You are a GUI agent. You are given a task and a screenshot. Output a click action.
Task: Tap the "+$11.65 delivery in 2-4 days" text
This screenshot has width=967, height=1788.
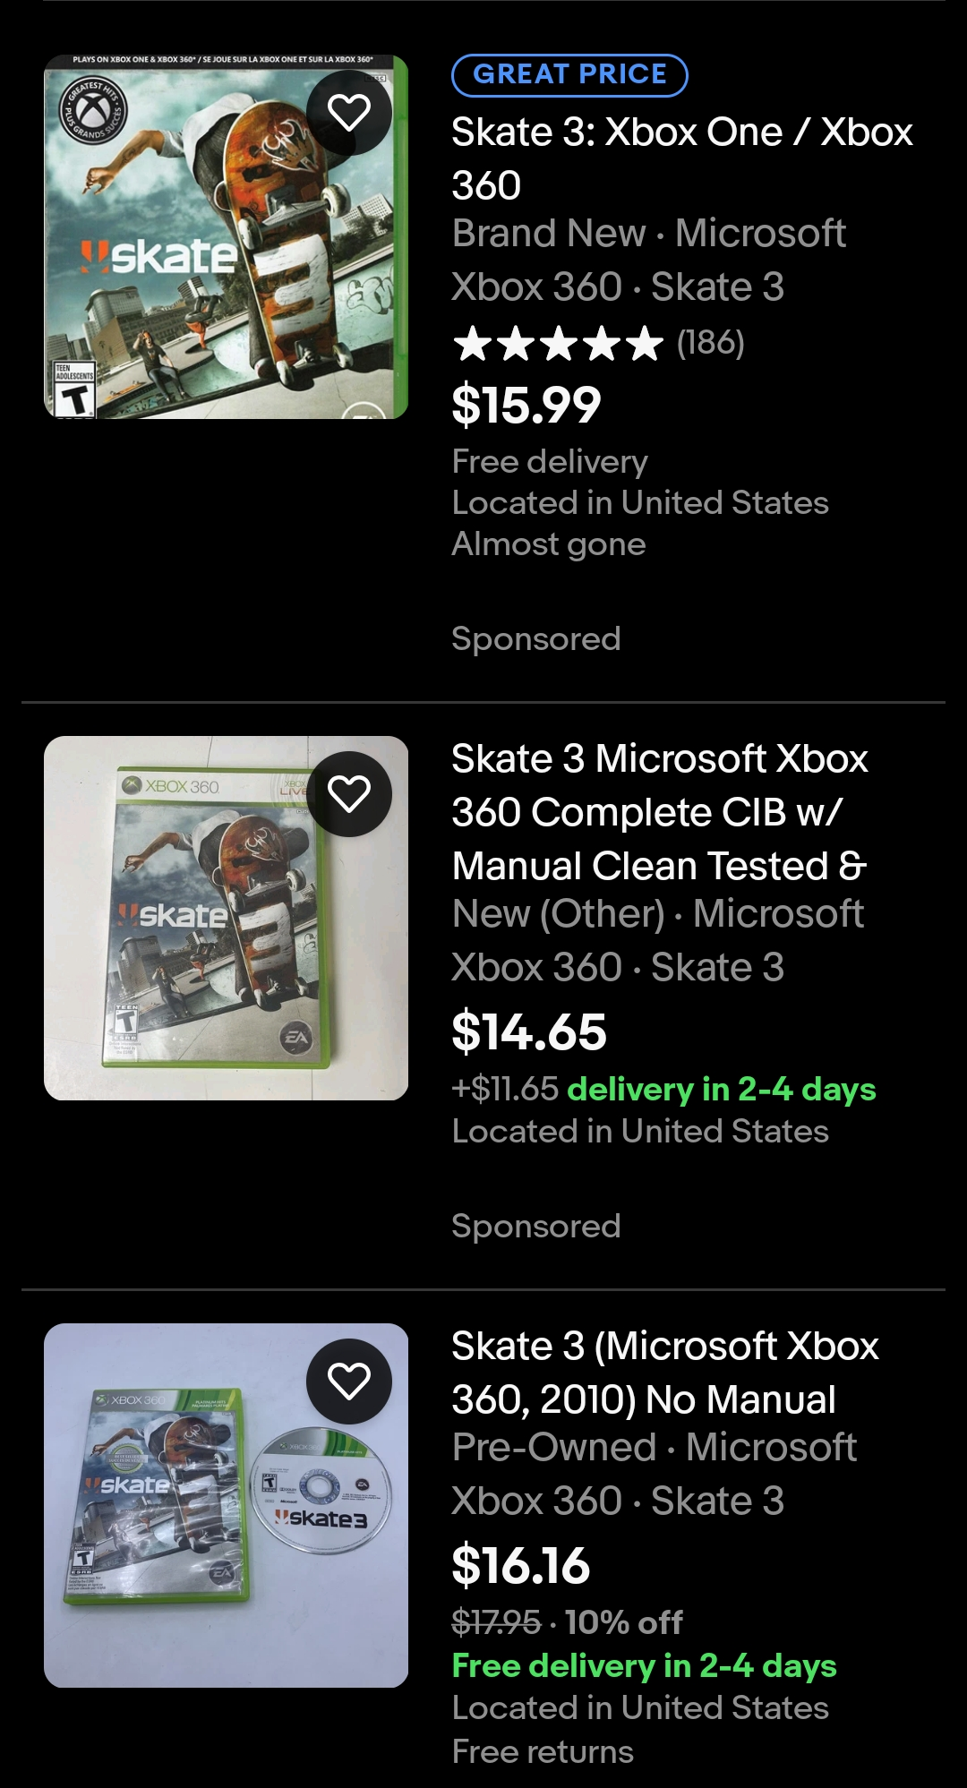pos(663,1090)
